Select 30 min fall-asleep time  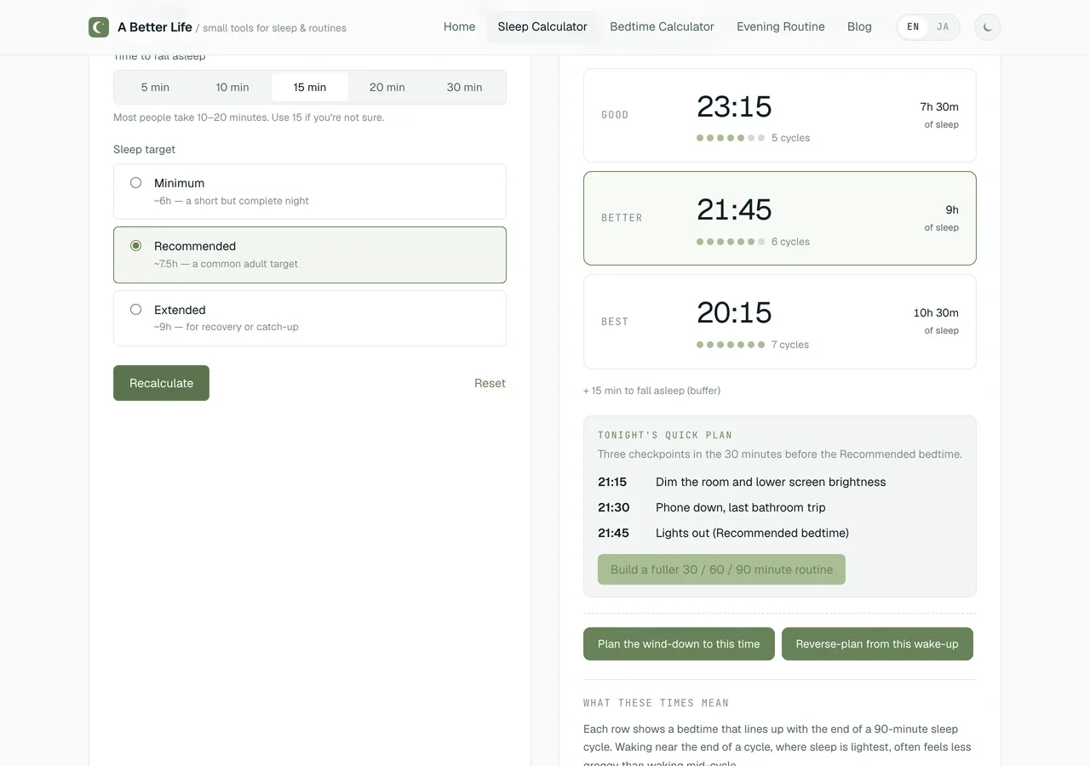click(464, 87)
